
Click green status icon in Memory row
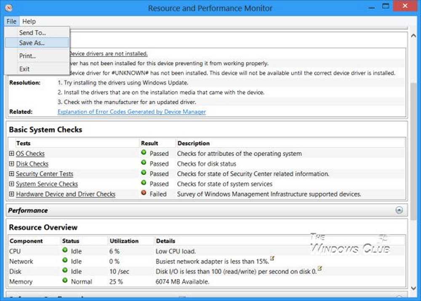(x=65, y=280)
